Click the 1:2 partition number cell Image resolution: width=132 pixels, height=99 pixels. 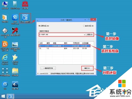(x=48, y=48)
